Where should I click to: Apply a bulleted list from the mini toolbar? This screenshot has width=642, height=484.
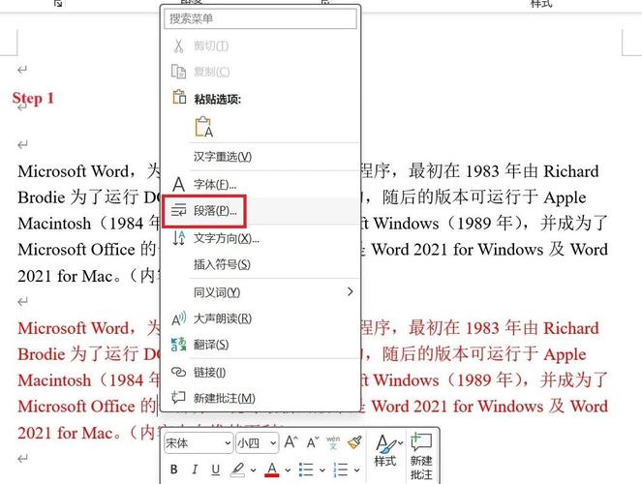[x=306, y=469]
